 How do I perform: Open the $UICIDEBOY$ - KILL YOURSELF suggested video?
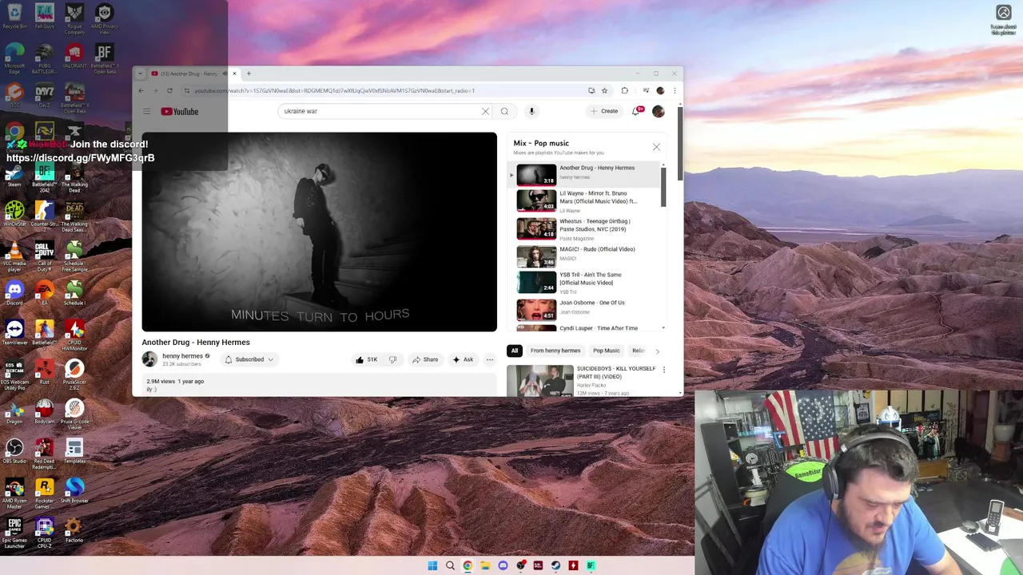click(582, 380)
